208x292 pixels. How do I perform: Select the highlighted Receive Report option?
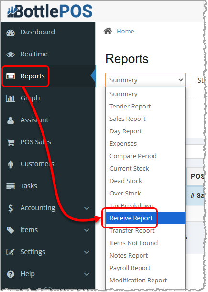coord(145,218)
